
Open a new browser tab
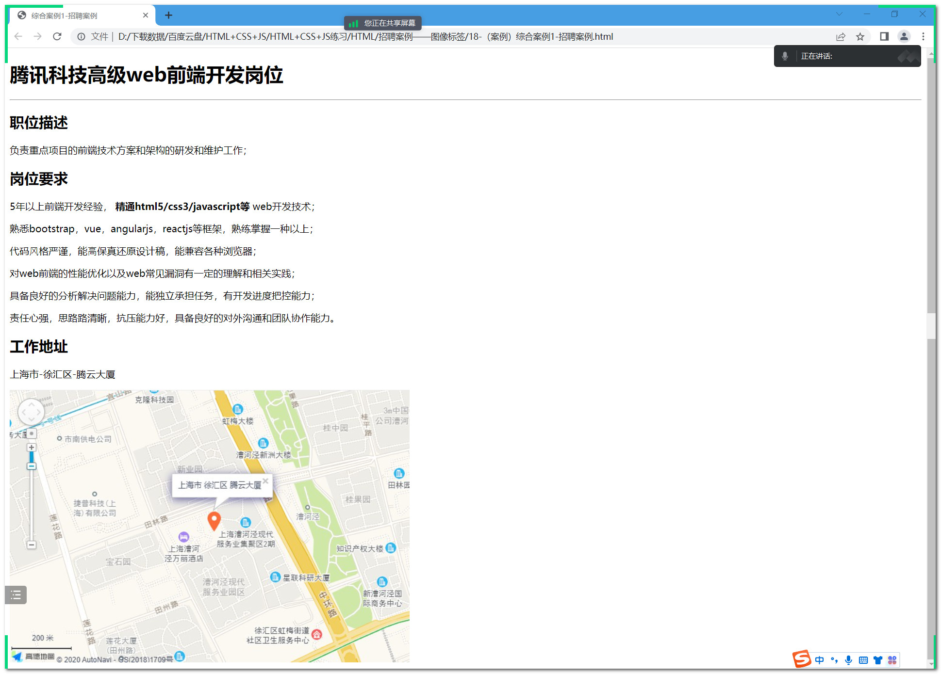(x=168, y=15)
